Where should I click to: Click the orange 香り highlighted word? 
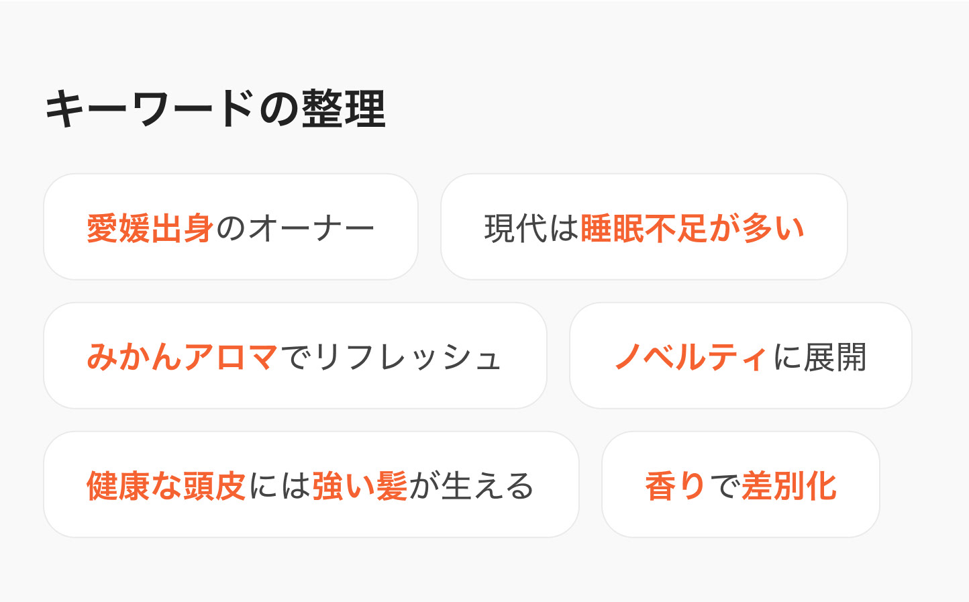(x=676, y=486)
